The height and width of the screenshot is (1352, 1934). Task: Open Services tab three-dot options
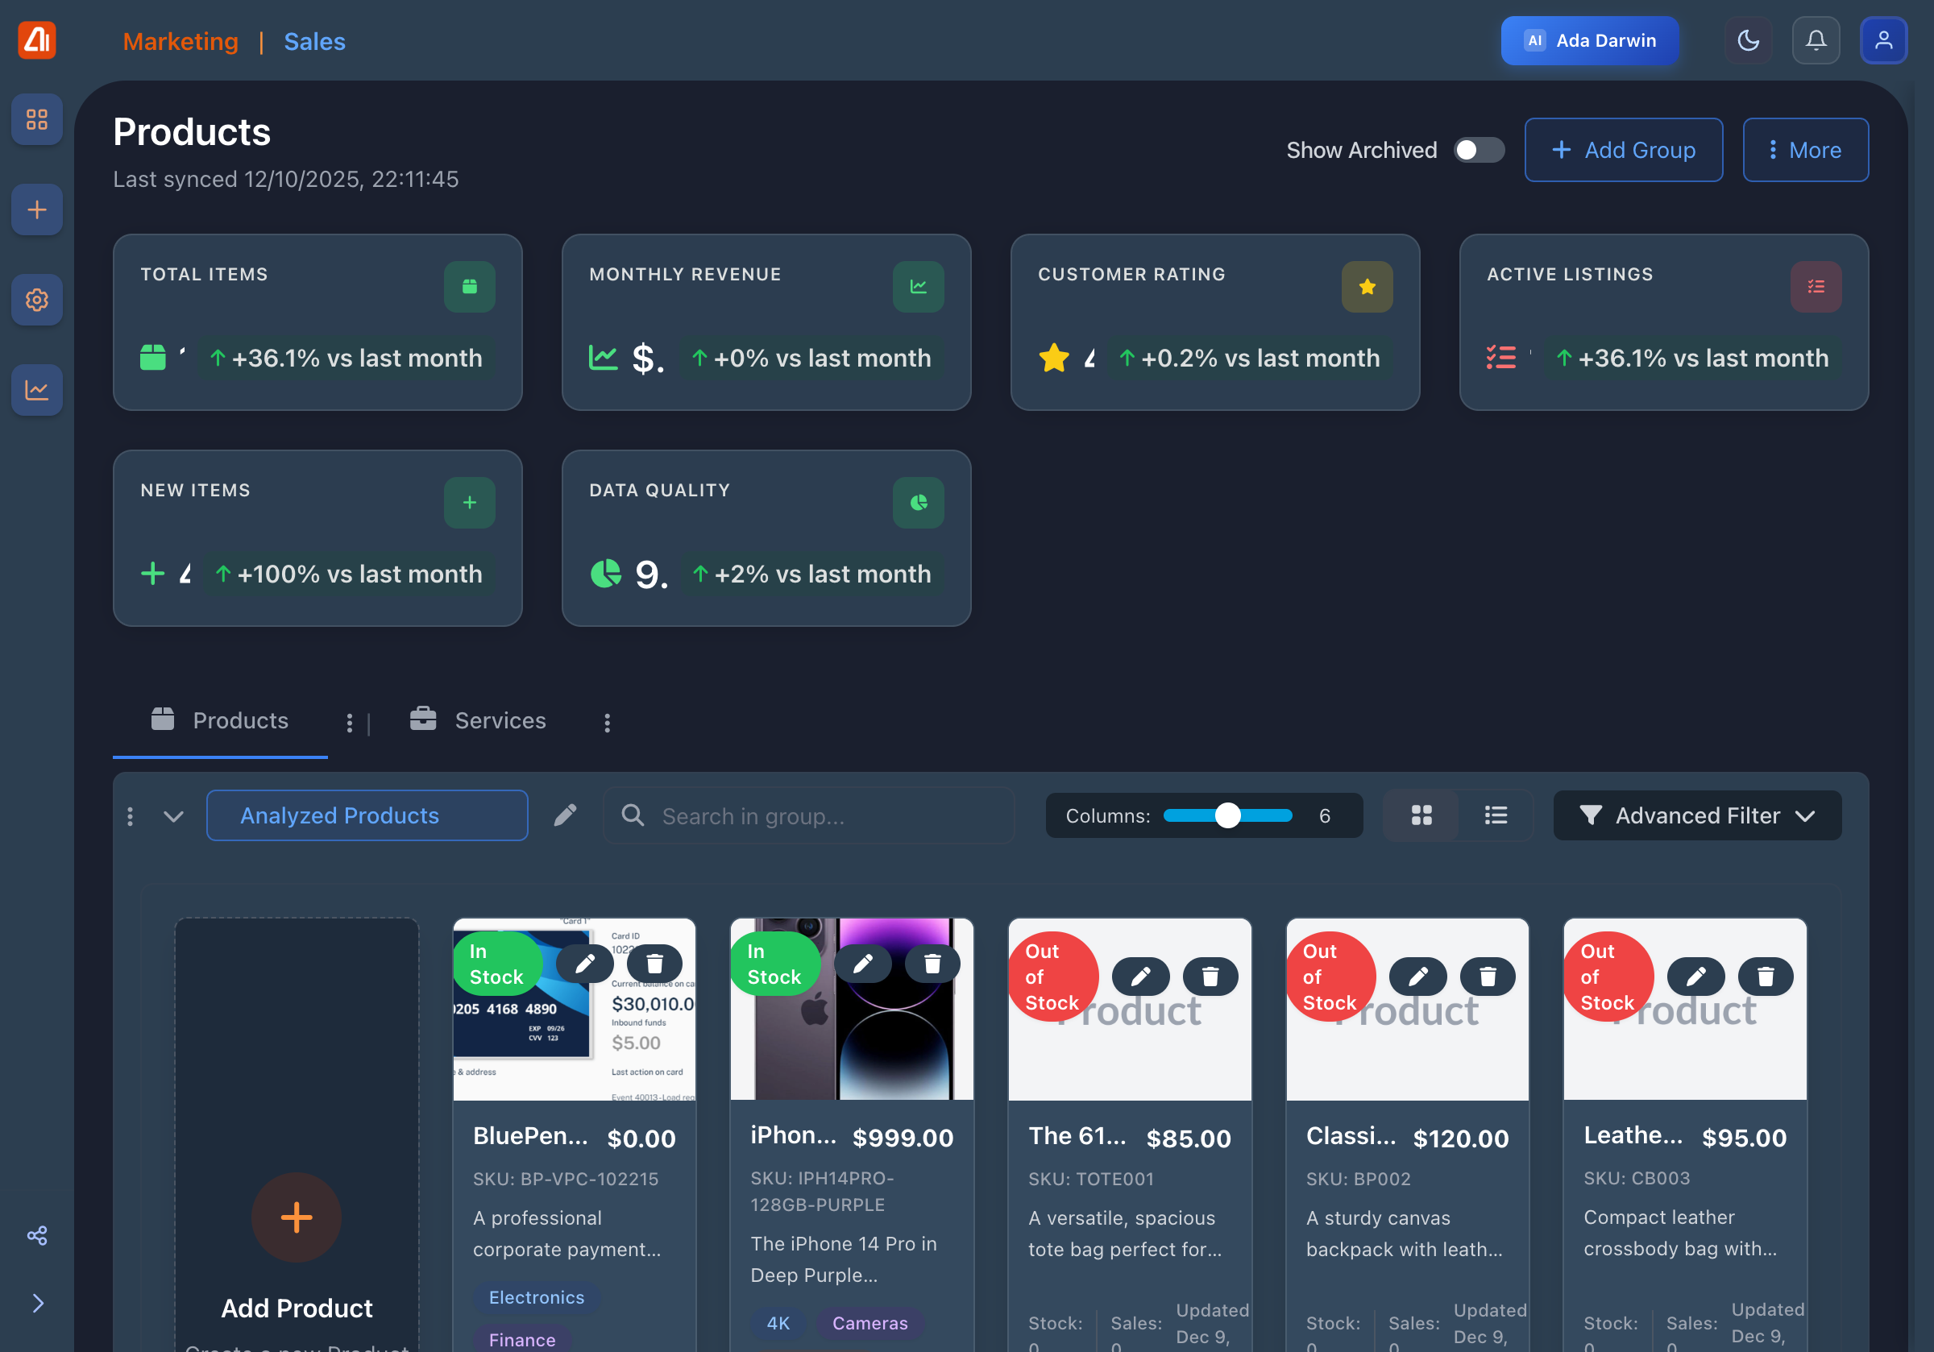608,723
